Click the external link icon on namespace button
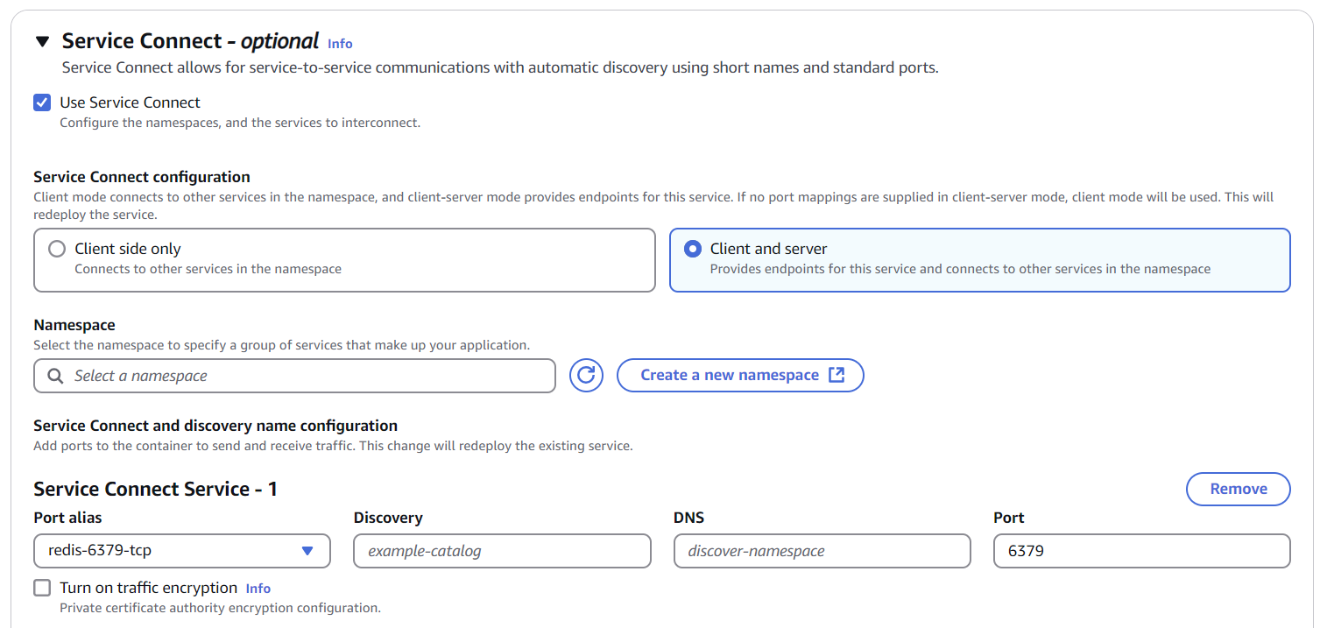This screenshot has height=628, width=1320. 836,375
